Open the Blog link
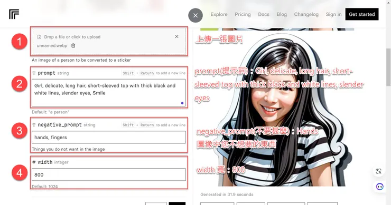Screen dimensions: 391x205 pyautogui.click(x=282, y=14)
